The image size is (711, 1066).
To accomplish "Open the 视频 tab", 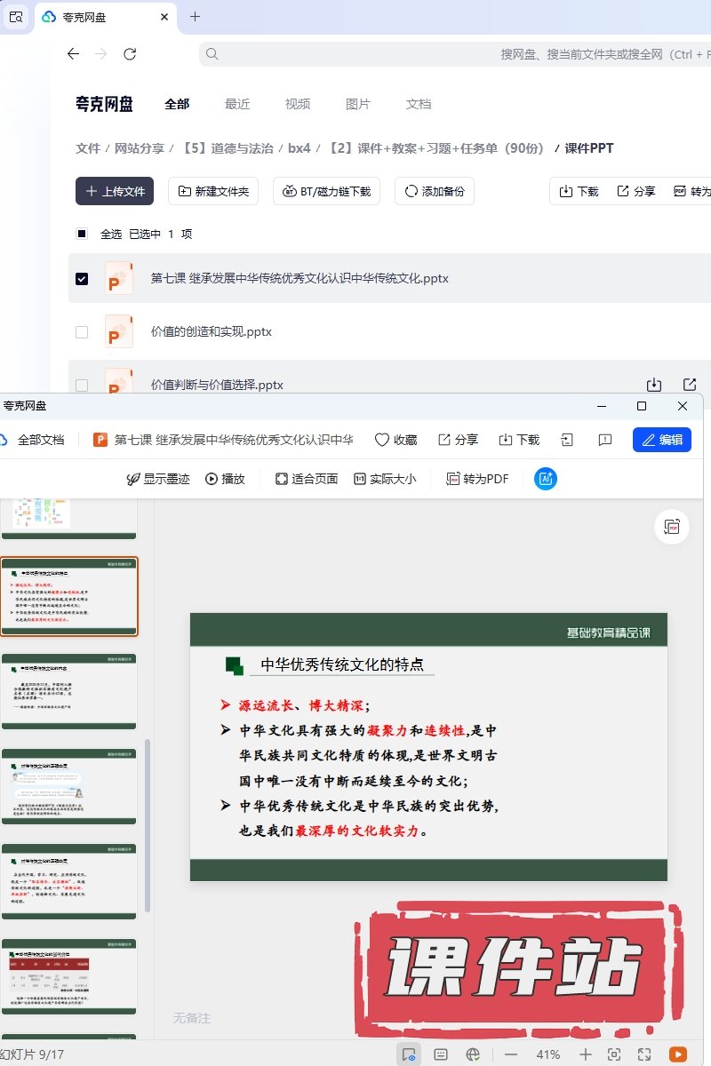I will pos(298,104).
